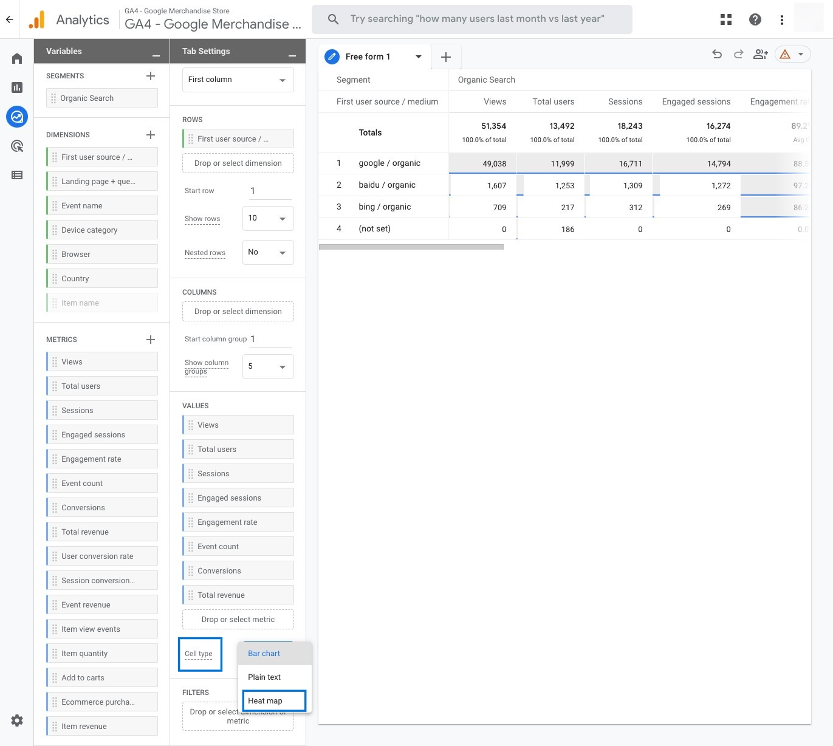833x746 pixels.
Task: Select the Item revenue metric
Action: tap(102, 727)
